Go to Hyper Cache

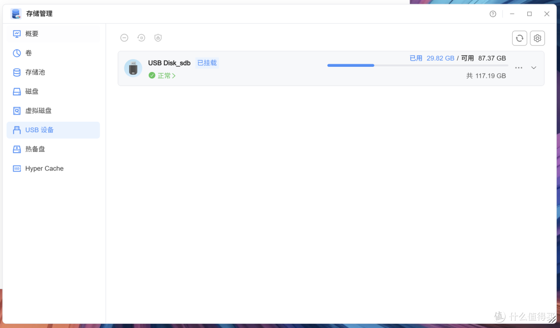[53, 168]
